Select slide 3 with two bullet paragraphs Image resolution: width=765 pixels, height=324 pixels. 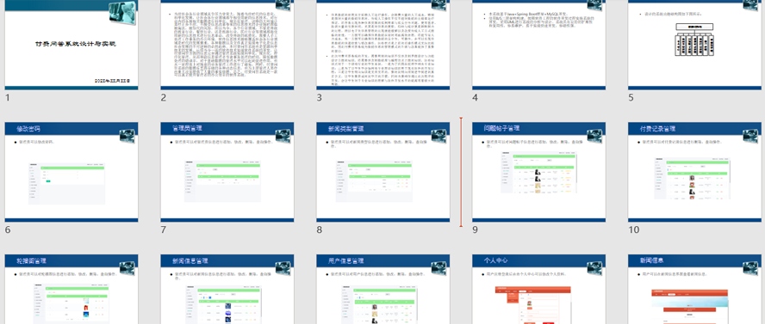pos(383,45)
